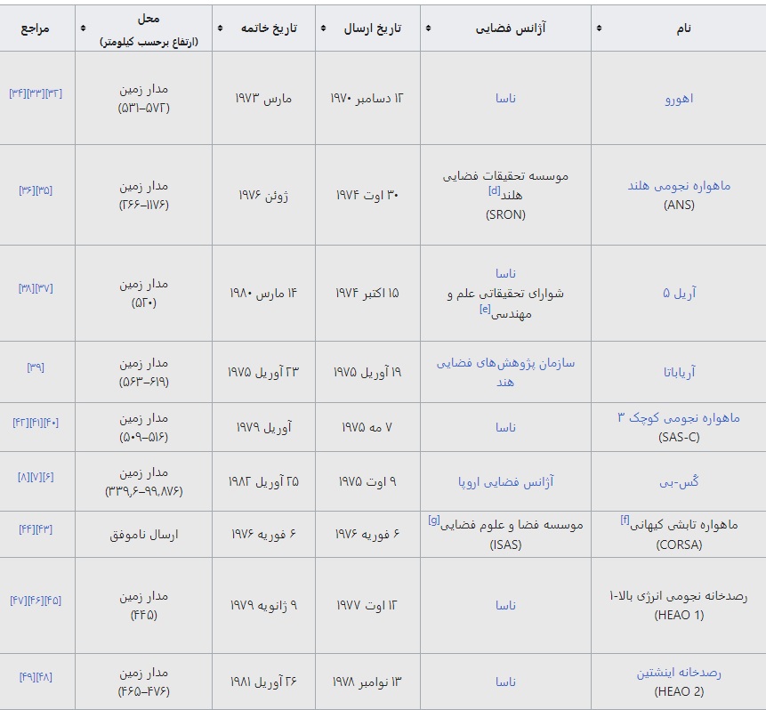This screenshot has width=766, height=710.
Task: Open reference [۳۳] in the اهورو row
Action: pos(36,93)
